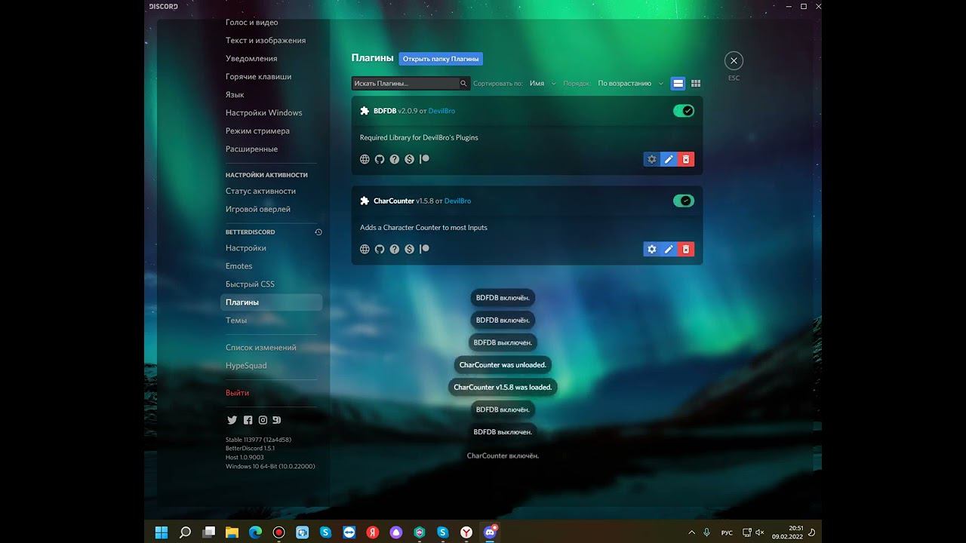Open CharCounter plugin settings gear
This screenshot has width=966, height=543.
point(652,249)
